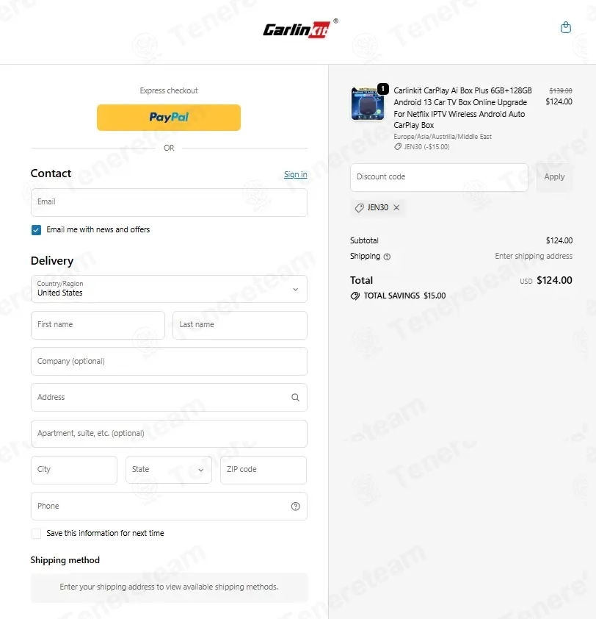The height and width of the screenshot is (619, 596).
Task: Click the total savings tag icon
Action: click(x=355, y=296)
